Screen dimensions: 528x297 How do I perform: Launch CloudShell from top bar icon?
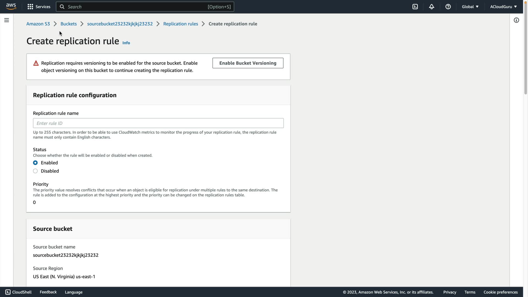tap(415, 7)
